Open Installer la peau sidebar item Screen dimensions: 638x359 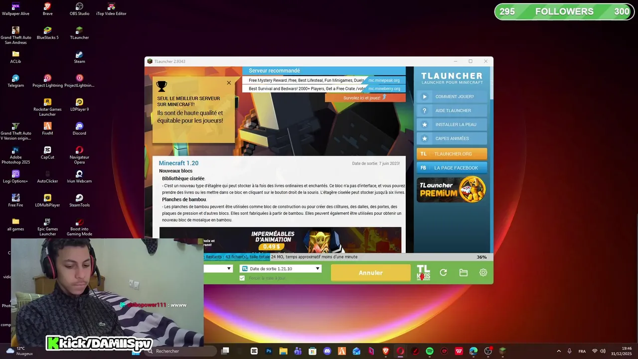[452, 125]
